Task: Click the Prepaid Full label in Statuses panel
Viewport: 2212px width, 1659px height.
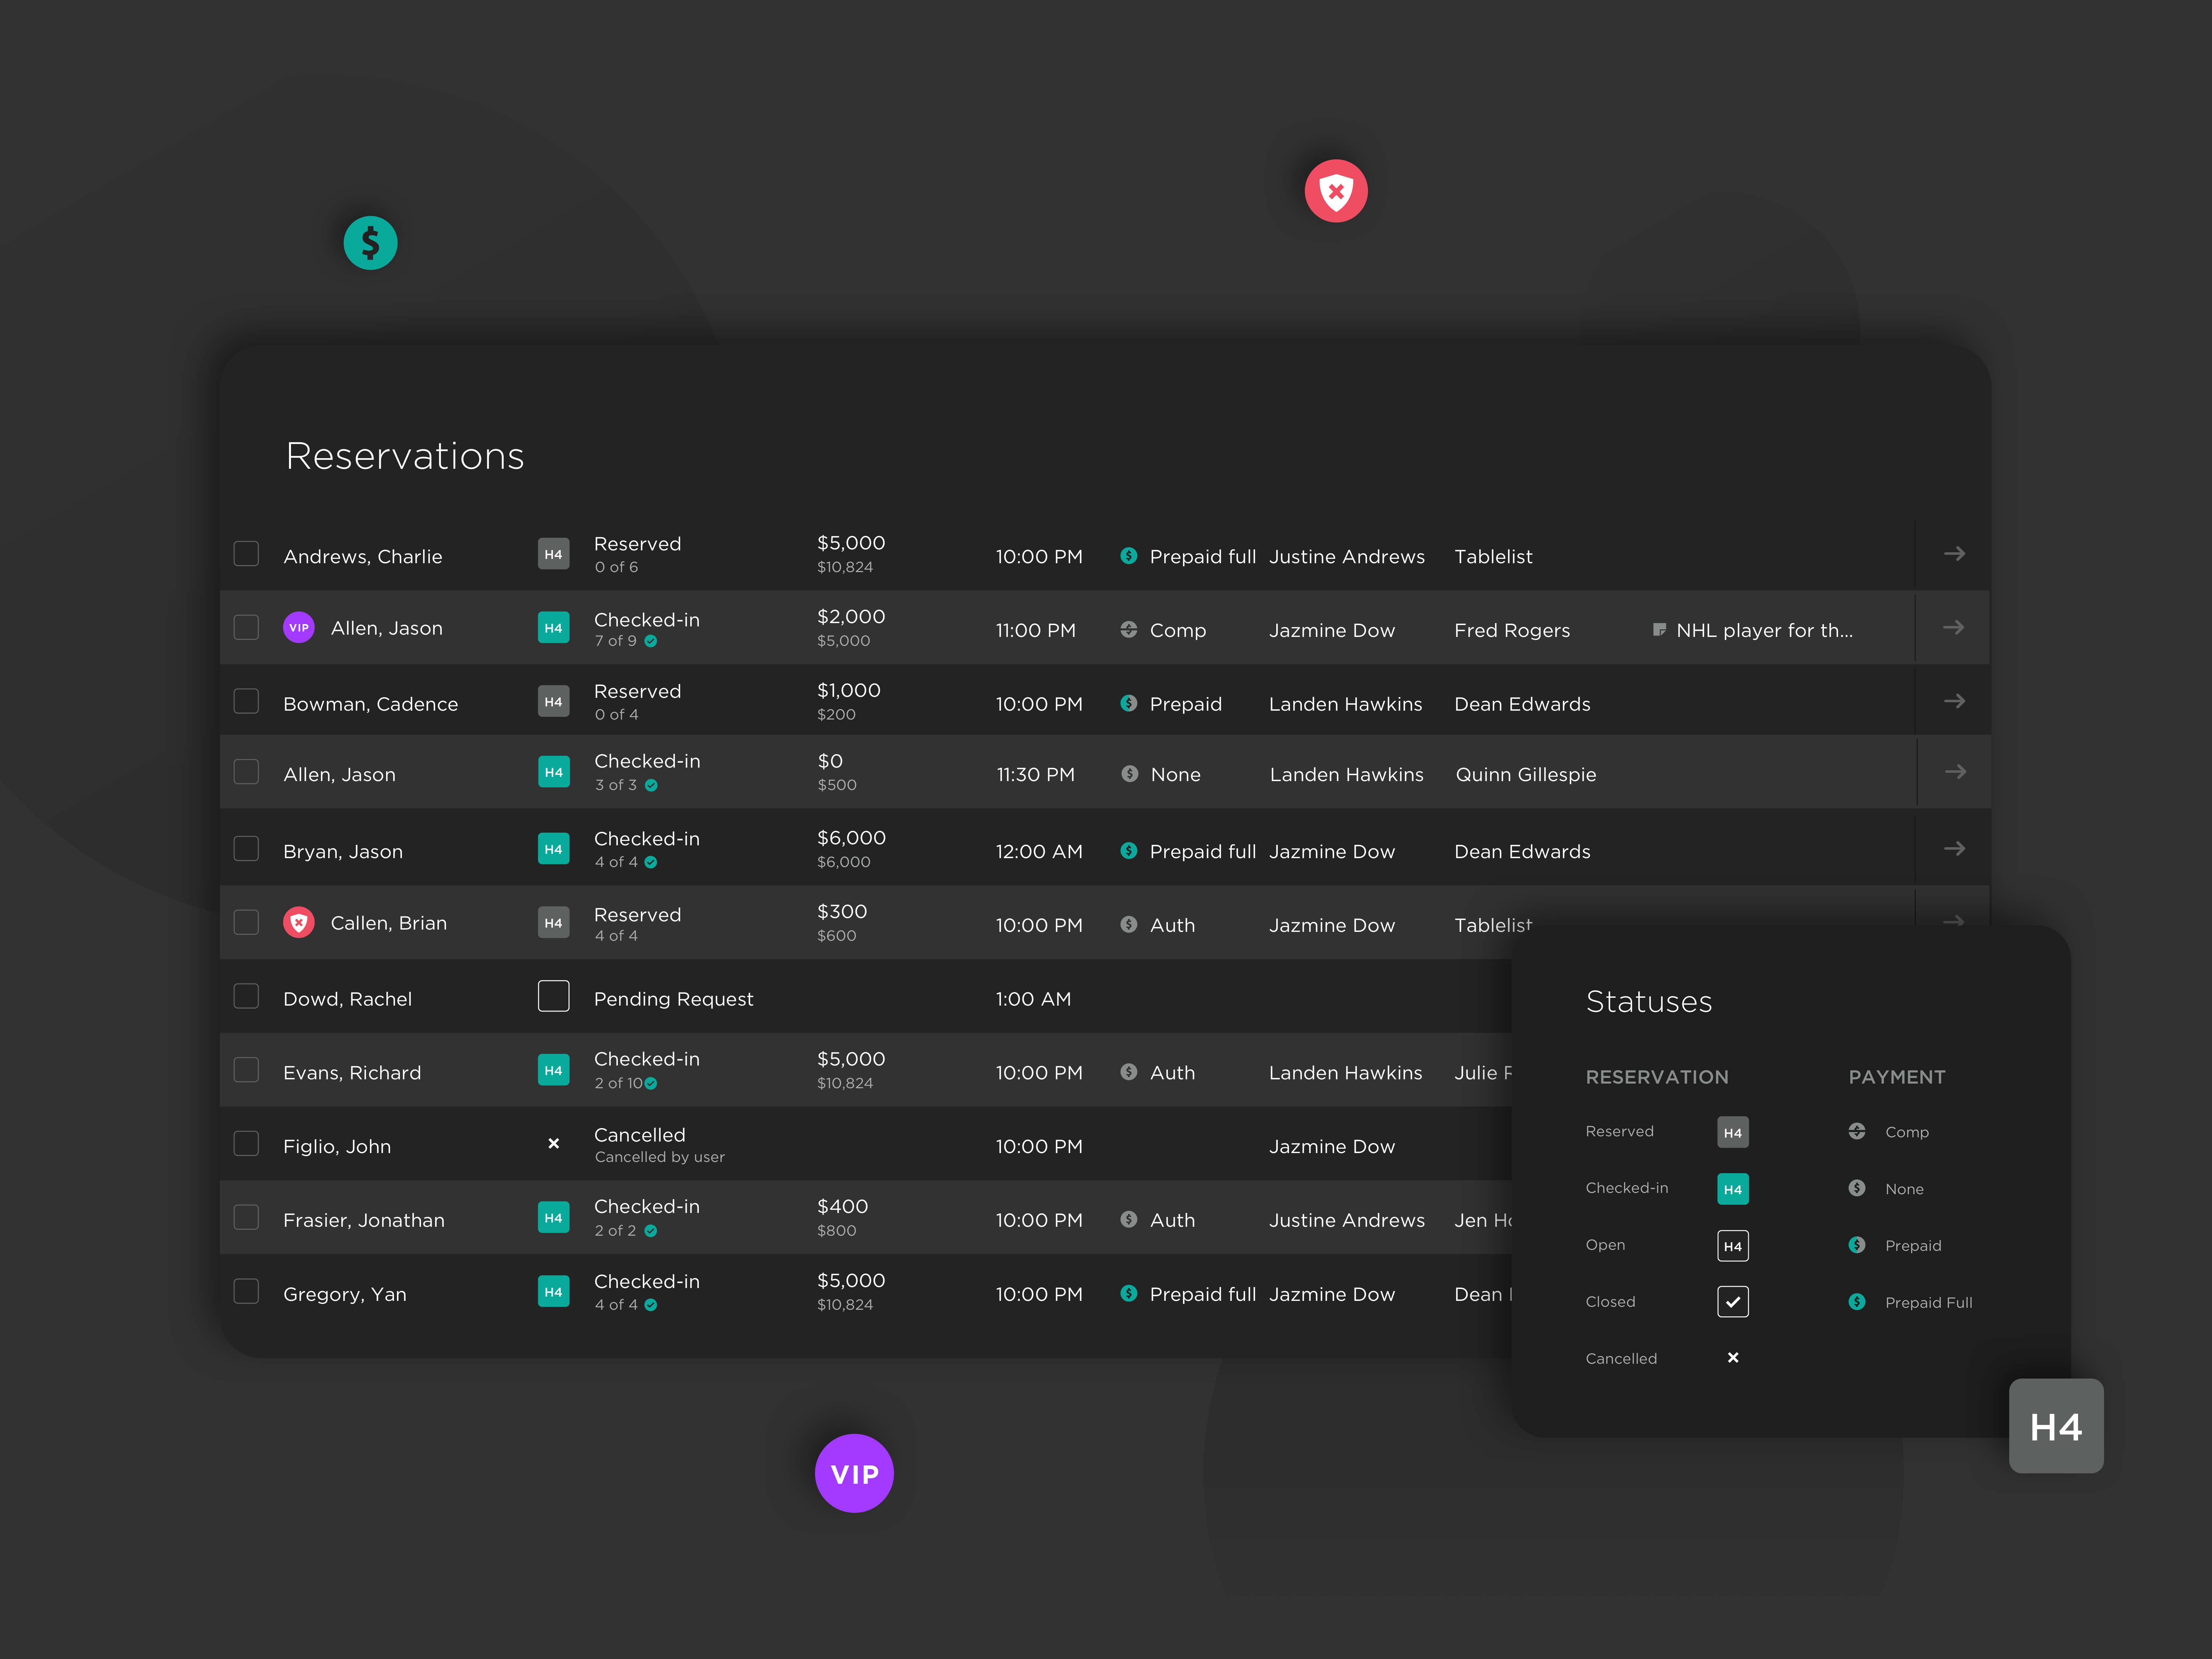Action: pos(1929,1303)
